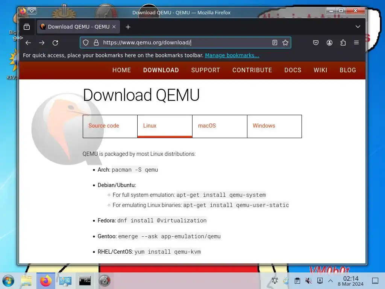Go back with the browser back arrow
This screenshot has width=385, height=289.
(28, 43)
